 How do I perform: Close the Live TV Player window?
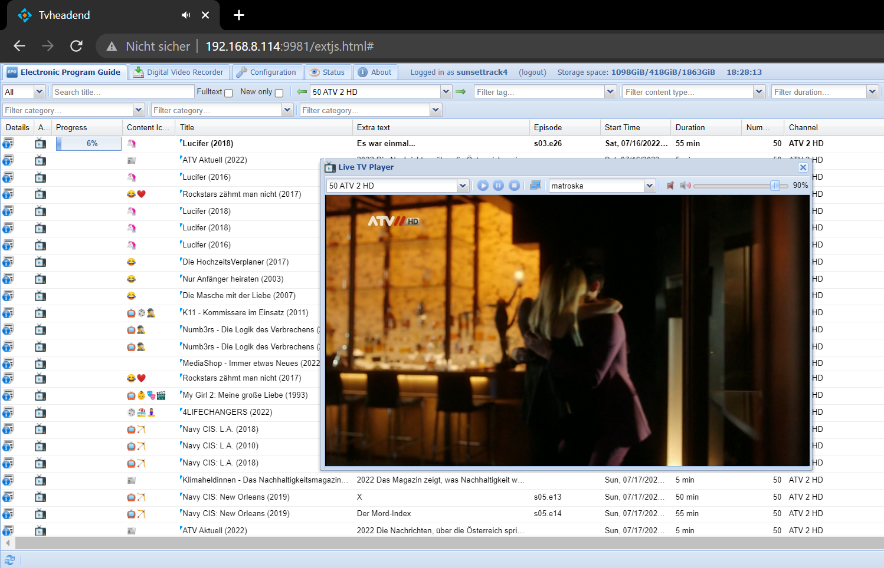pyautogui.click(x=803, y=167)
